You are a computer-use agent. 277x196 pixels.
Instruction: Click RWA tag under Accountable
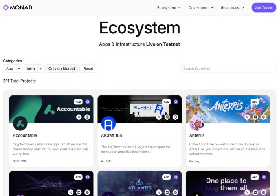[24, 161]
